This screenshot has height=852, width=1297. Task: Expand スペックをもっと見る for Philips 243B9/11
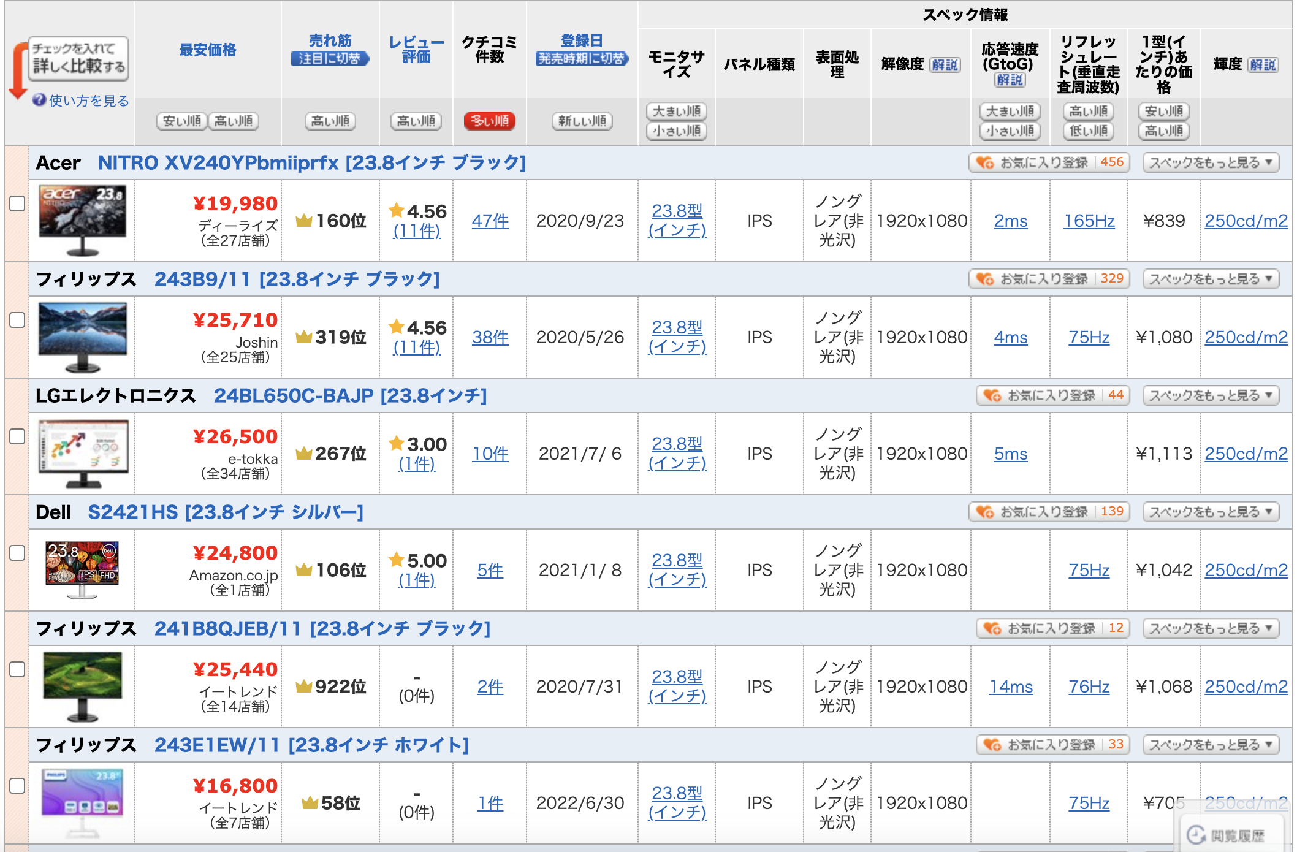1211,279
